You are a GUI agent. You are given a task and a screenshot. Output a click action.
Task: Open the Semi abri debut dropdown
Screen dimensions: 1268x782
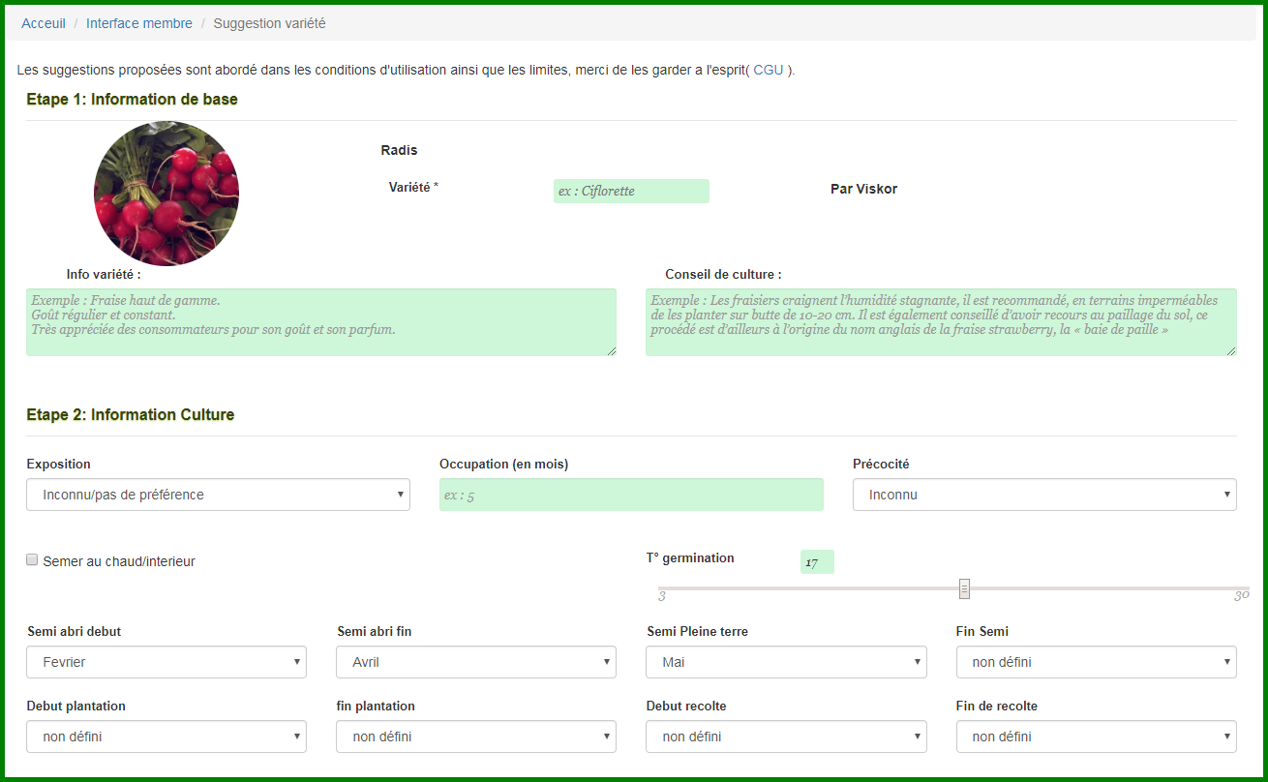[166, 662]
